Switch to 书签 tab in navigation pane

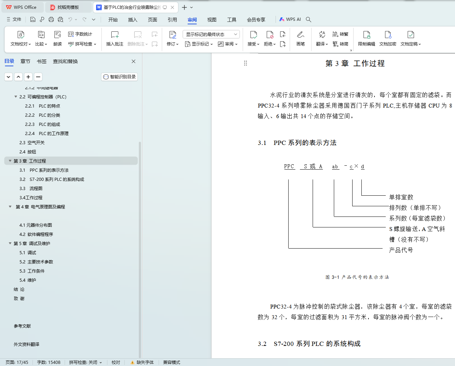pos(42,61)
